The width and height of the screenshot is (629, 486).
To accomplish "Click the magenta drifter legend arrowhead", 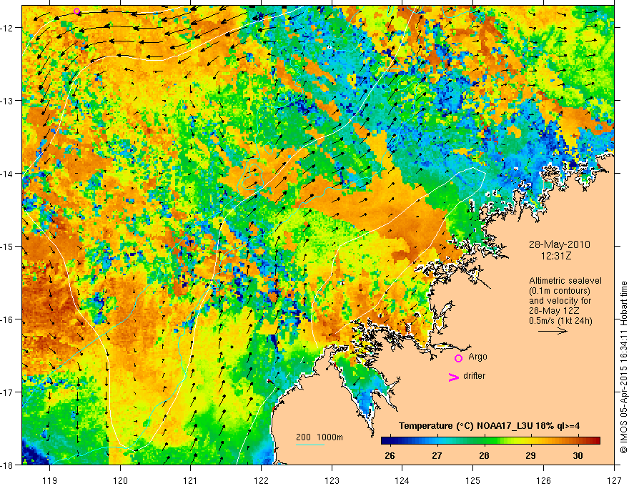I will point(453,377).
